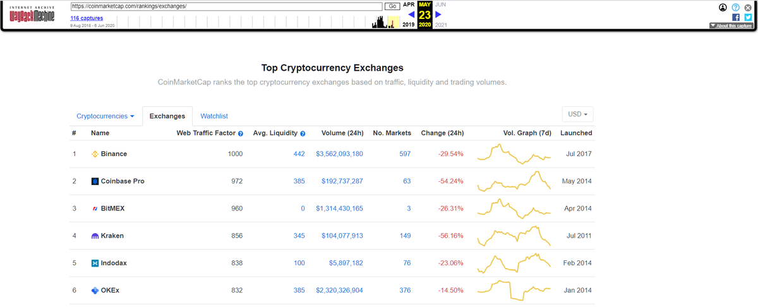Click Coinbase Pro volume $192,737,287
The image size is (758, 307).
coord(342,181)
